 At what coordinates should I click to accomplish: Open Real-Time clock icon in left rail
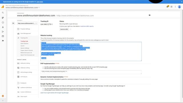pos(3,23)
